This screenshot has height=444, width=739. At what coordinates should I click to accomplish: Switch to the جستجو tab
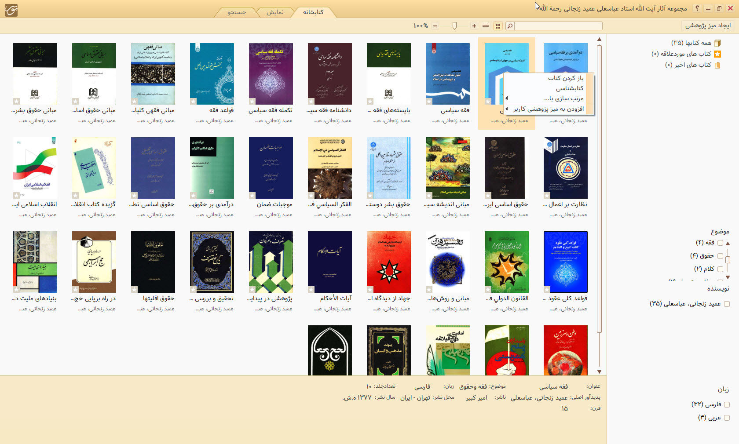[237, 12]
